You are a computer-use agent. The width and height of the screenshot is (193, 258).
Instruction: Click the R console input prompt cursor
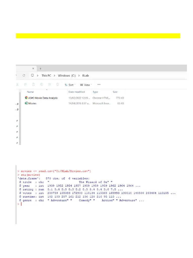[x=21, y=204]
